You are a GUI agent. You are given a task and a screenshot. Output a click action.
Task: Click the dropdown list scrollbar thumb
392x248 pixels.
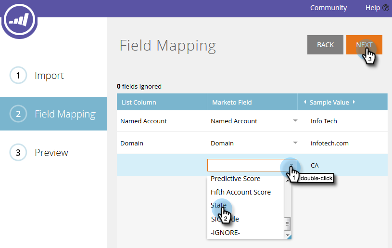click(287, 224)
